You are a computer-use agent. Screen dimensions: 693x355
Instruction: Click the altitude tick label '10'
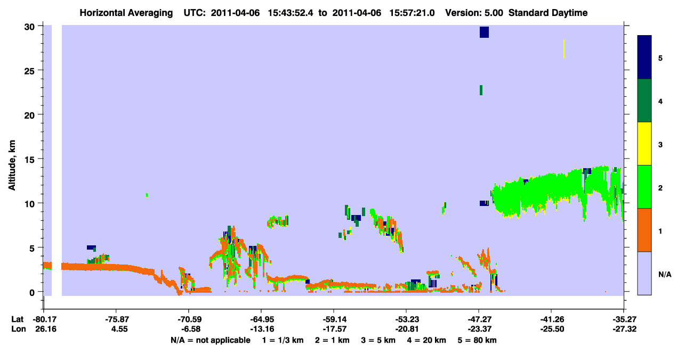[x=31, y=203]
